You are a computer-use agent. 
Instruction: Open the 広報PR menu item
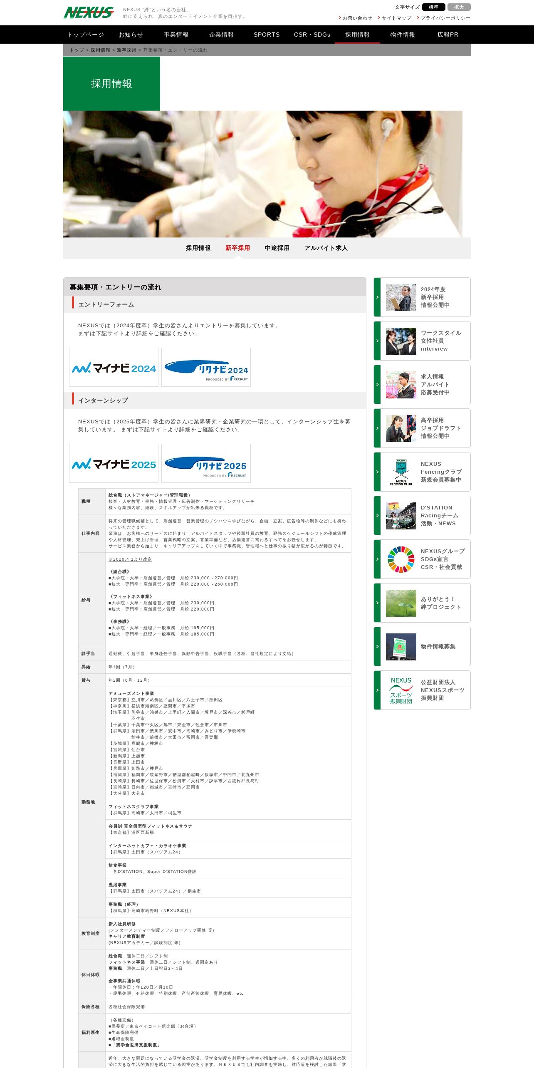448,35
